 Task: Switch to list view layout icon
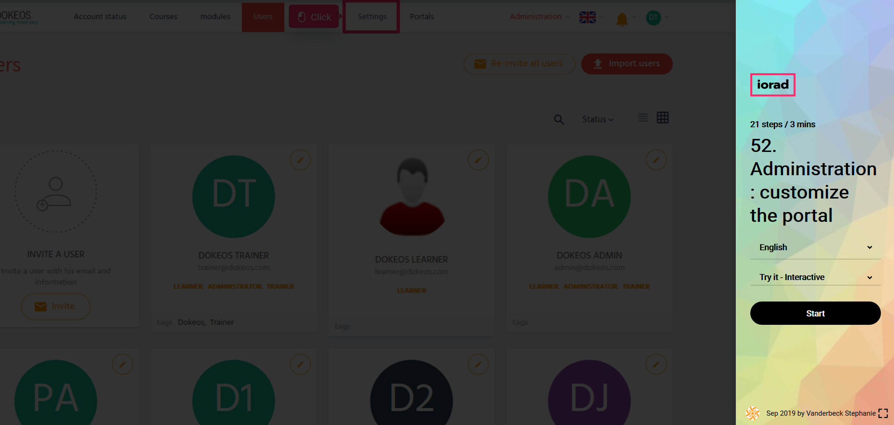pyautogui.click(x=643, y=118)
